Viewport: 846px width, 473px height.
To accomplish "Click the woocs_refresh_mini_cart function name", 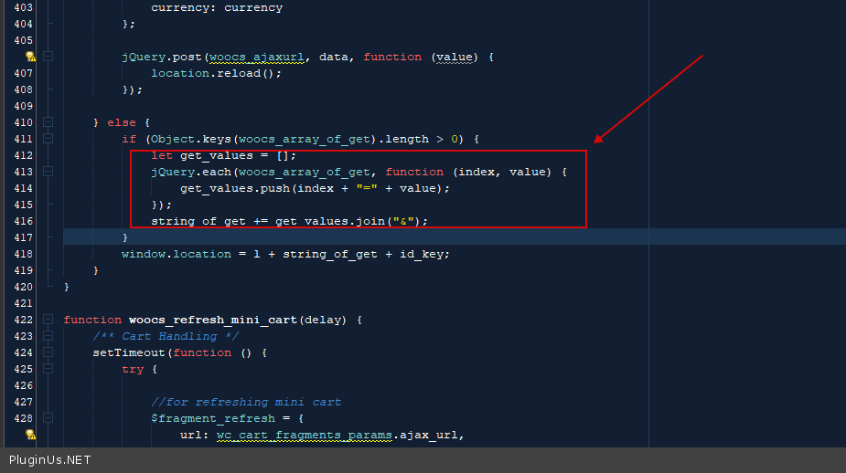I will click(213, 320).
